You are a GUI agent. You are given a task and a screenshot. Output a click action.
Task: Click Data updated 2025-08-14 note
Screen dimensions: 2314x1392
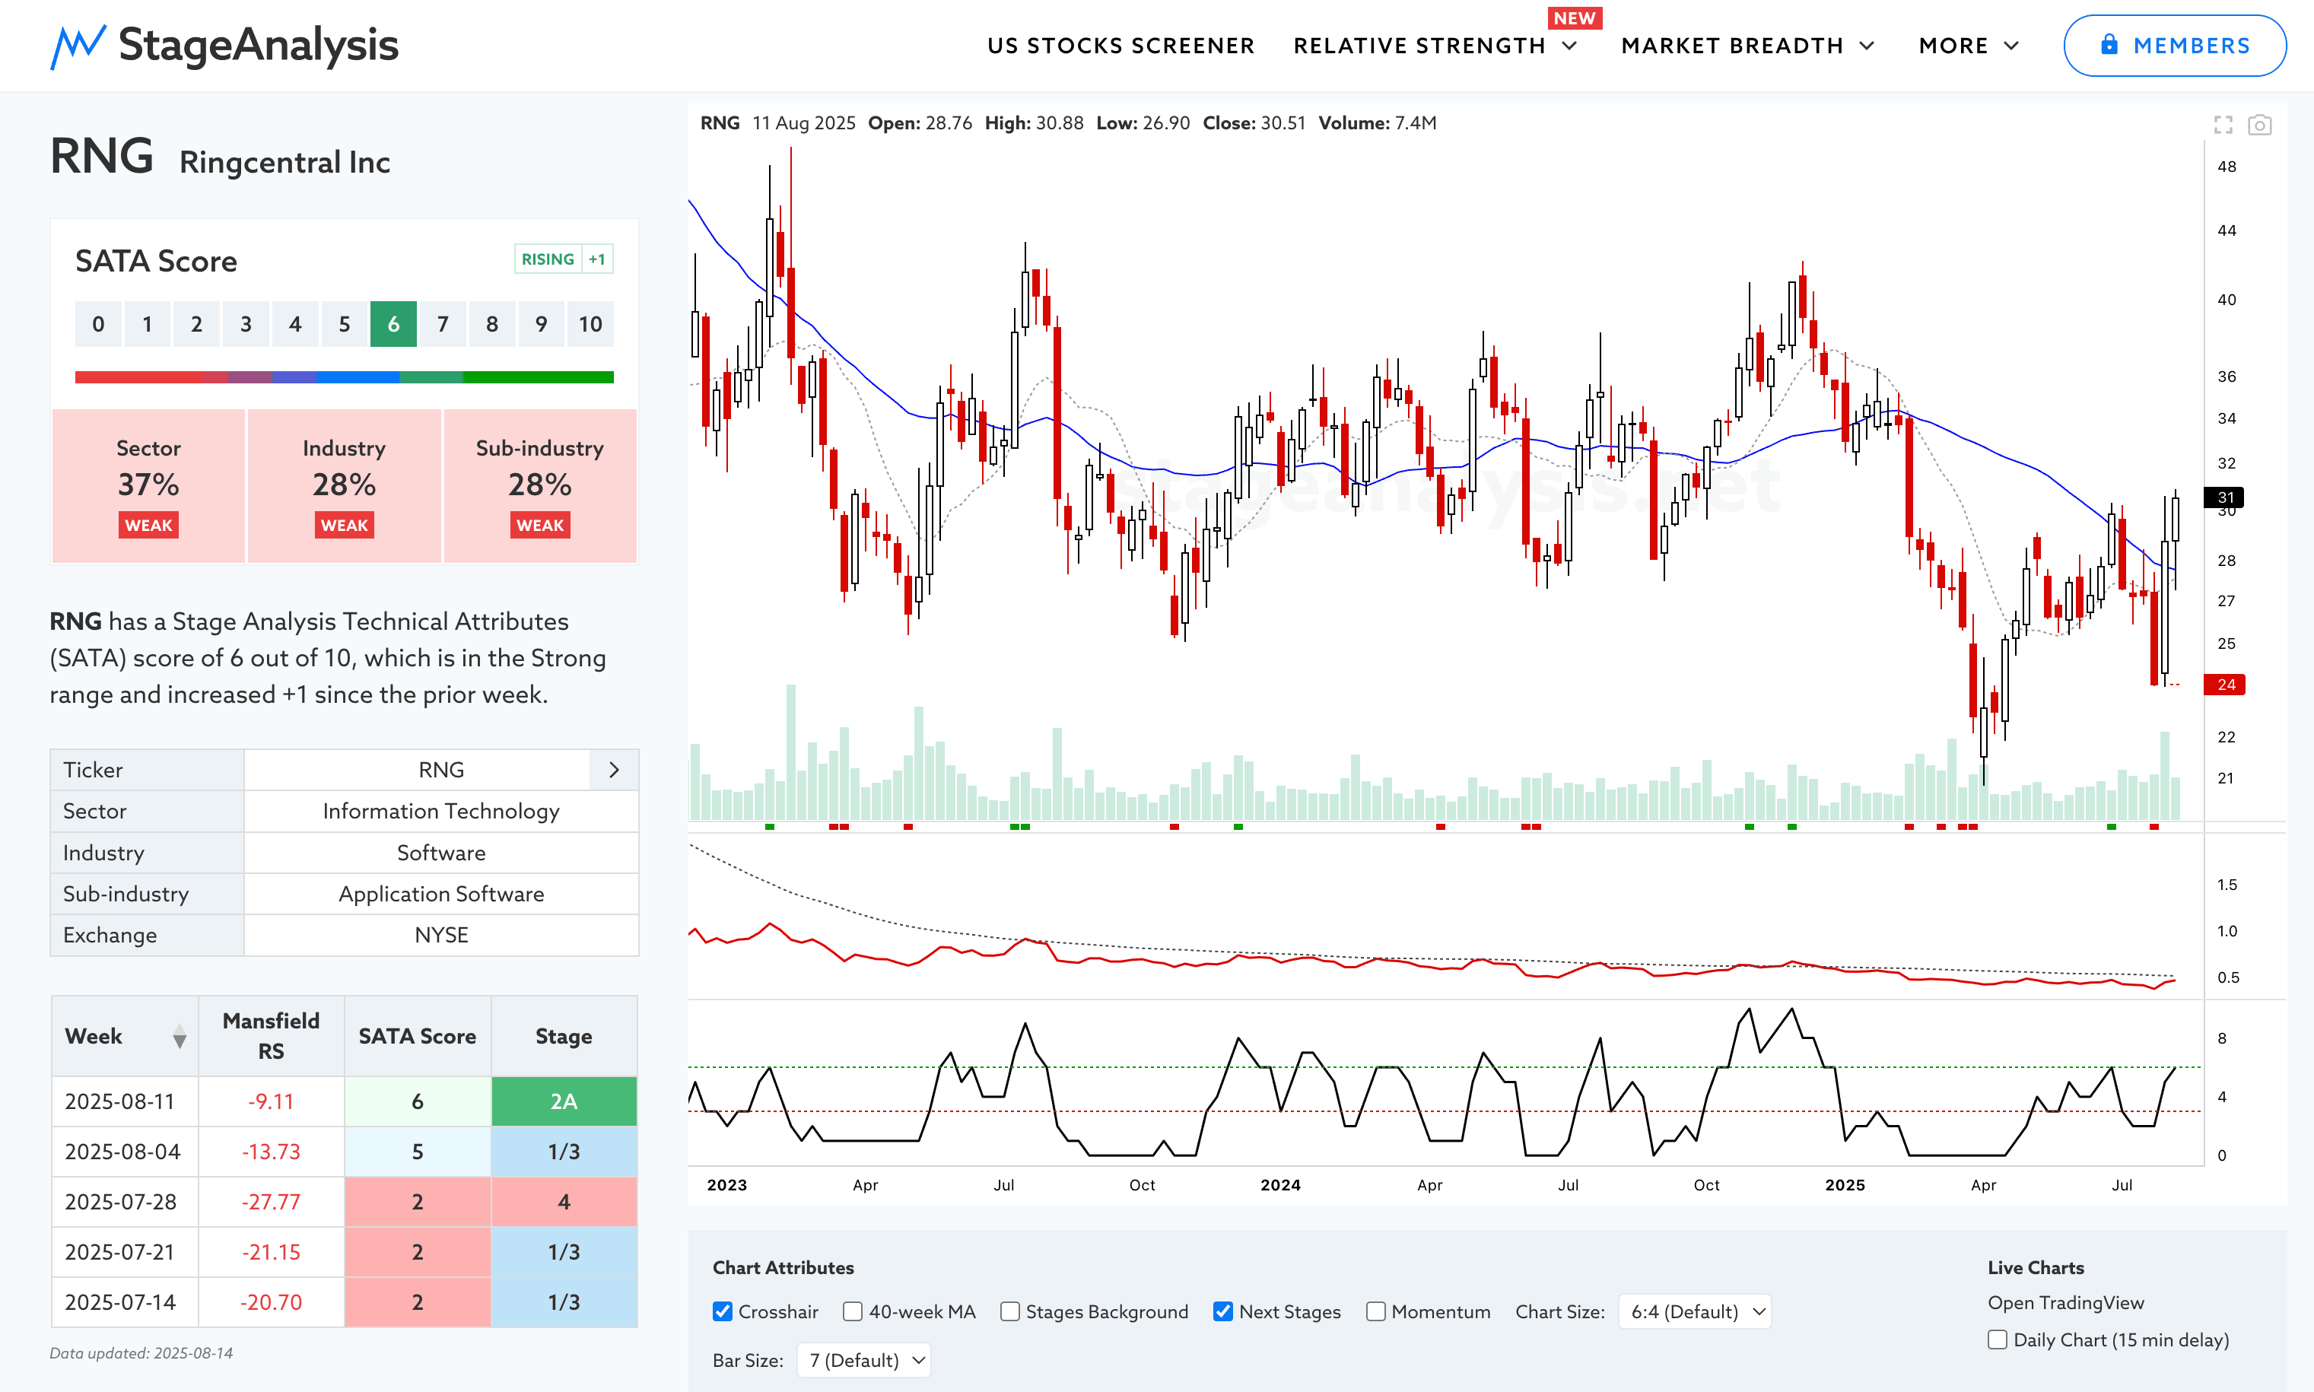coord(141,1353)
